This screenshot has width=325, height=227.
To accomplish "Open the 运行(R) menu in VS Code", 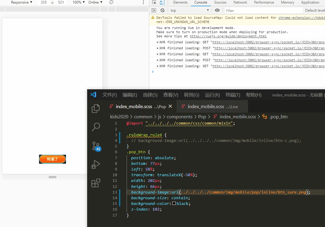I will 212,95.
